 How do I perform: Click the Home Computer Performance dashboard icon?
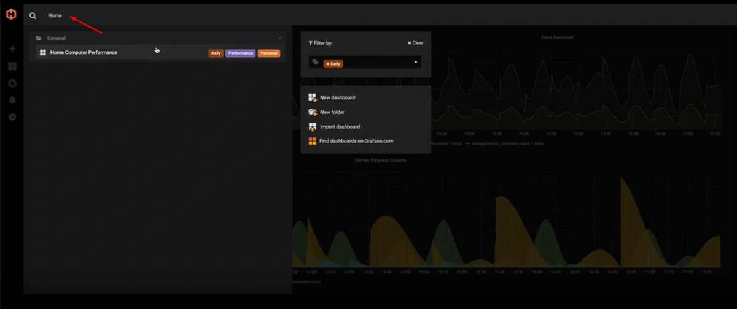pos(43,53)
